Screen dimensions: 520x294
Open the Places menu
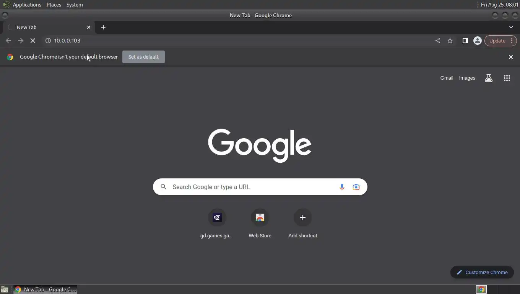tap(54, 5)
